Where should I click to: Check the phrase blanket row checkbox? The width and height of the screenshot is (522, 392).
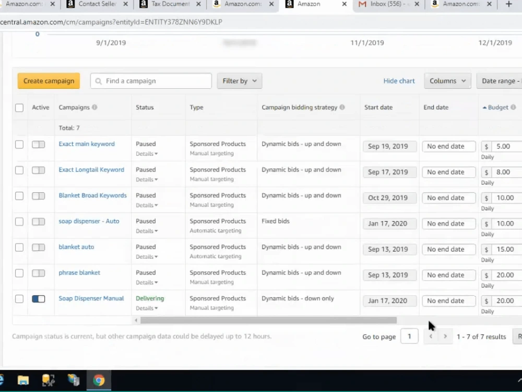pyautogui.click(x=19, y=273)
